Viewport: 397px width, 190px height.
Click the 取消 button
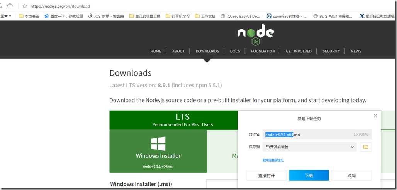click(351, 175)
